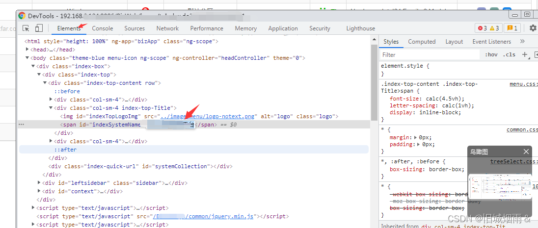Click the Chrome icon in DevTools title bar

(x=22, y=15)
